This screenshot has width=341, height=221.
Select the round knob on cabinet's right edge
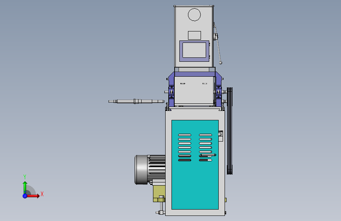coord(220,134)
